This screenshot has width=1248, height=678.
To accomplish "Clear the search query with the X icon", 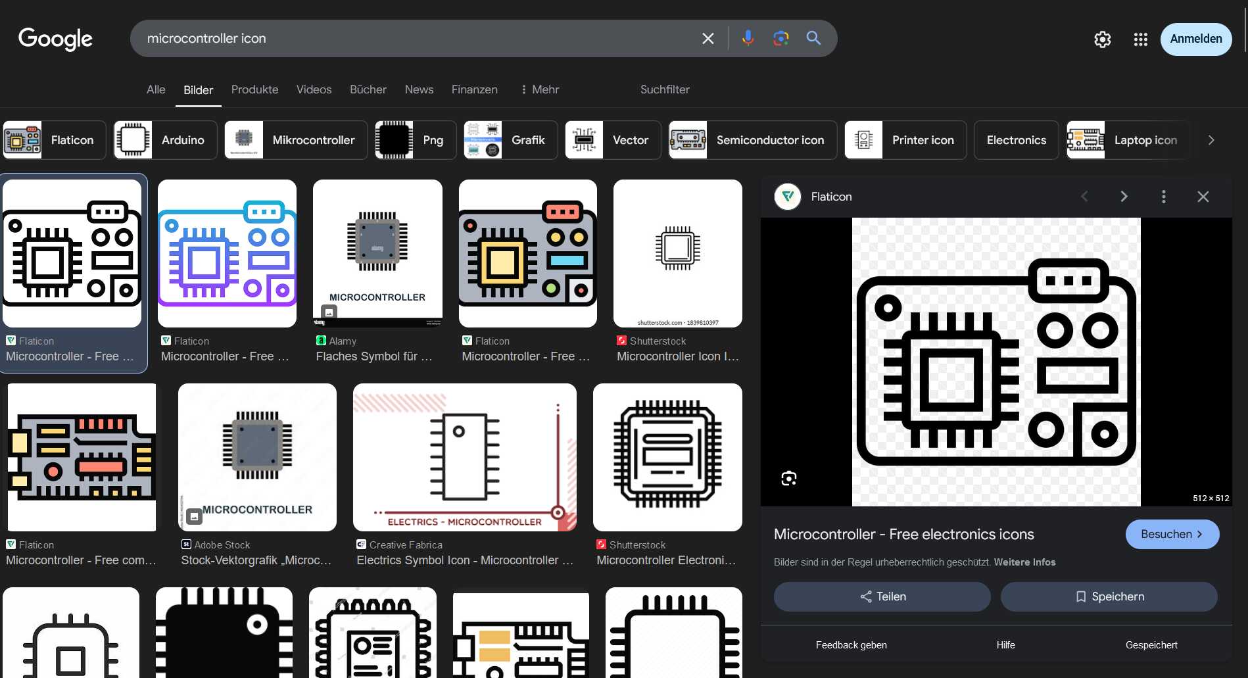I will 708,38.
